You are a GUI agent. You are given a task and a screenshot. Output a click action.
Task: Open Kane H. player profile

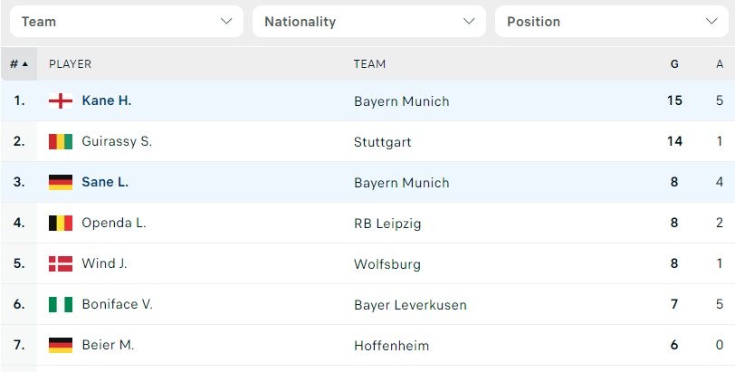point(107,100)
